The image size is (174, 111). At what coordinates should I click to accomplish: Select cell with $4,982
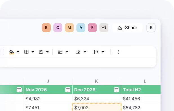(48, 99)
